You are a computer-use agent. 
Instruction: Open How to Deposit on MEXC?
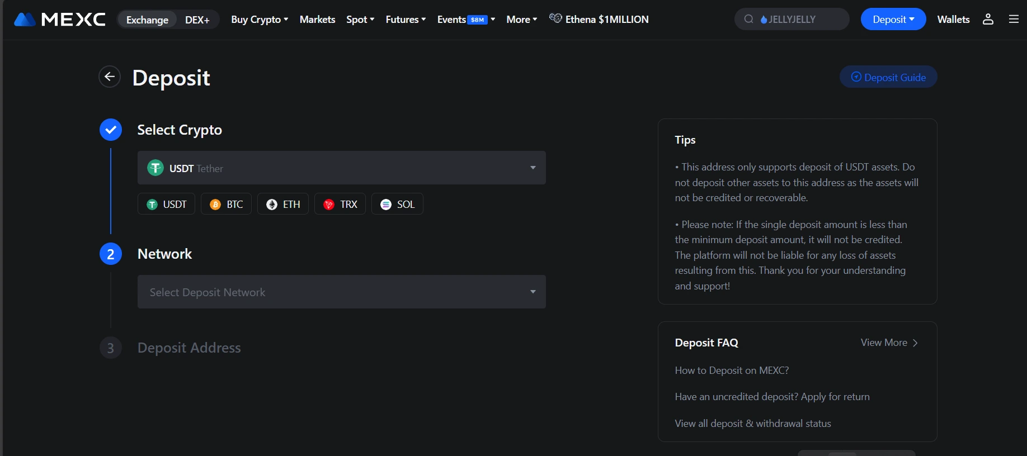click(732, 370)
